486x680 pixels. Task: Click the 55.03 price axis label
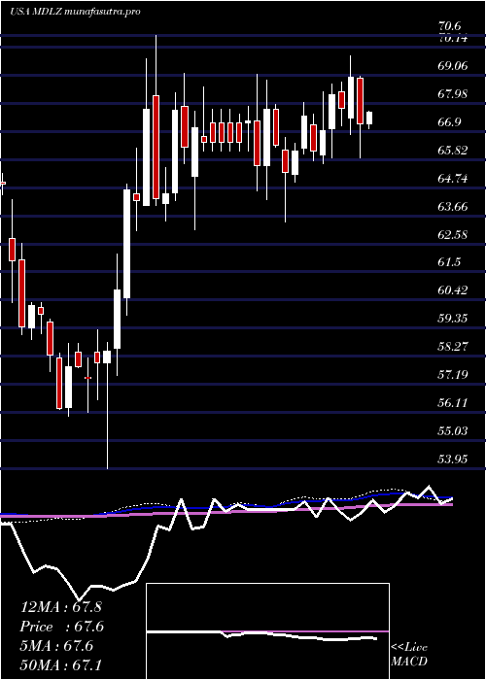click(x=454, y=430)
